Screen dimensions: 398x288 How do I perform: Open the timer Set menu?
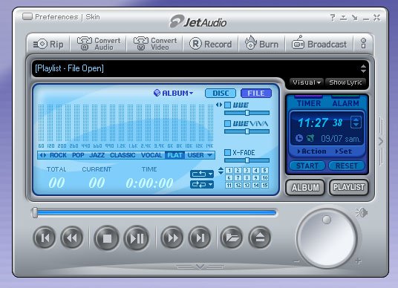pyautogui.click(x=344, y=151)
